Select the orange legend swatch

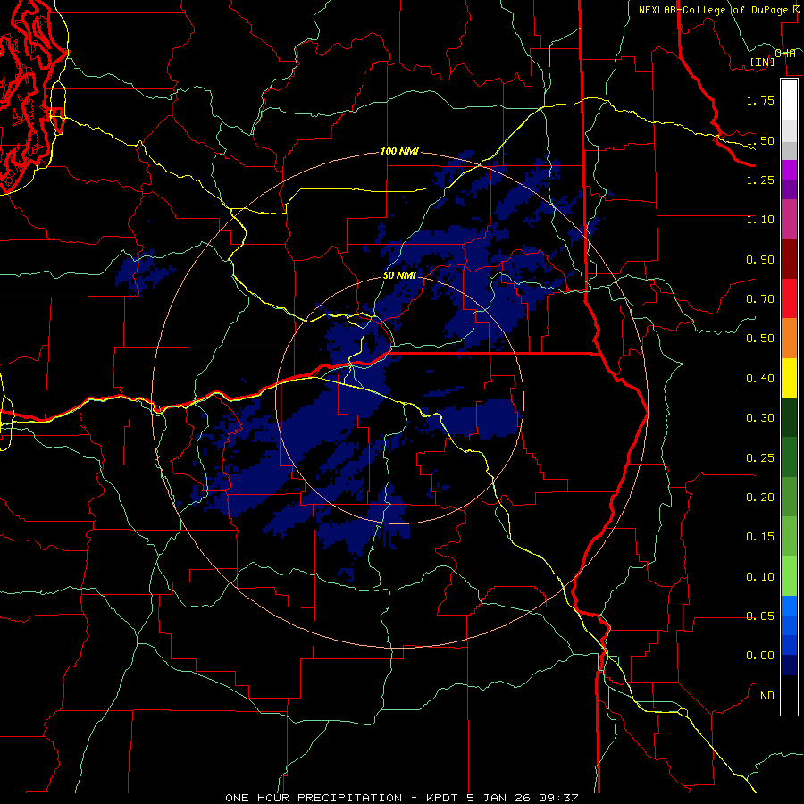[789, 339]
